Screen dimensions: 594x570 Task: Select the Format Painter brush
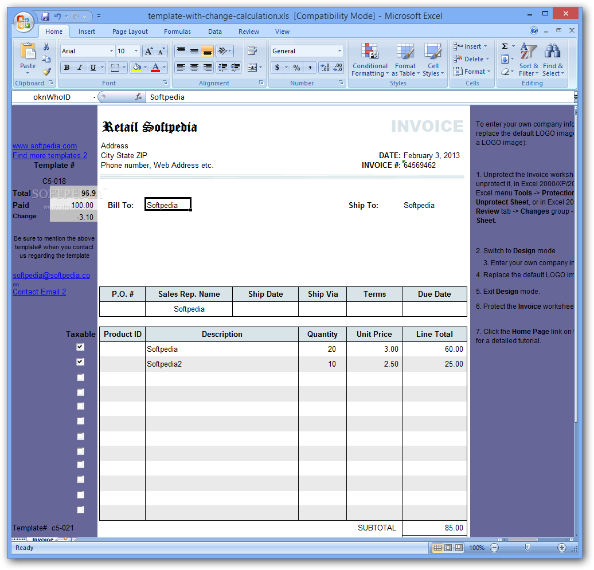46,71
